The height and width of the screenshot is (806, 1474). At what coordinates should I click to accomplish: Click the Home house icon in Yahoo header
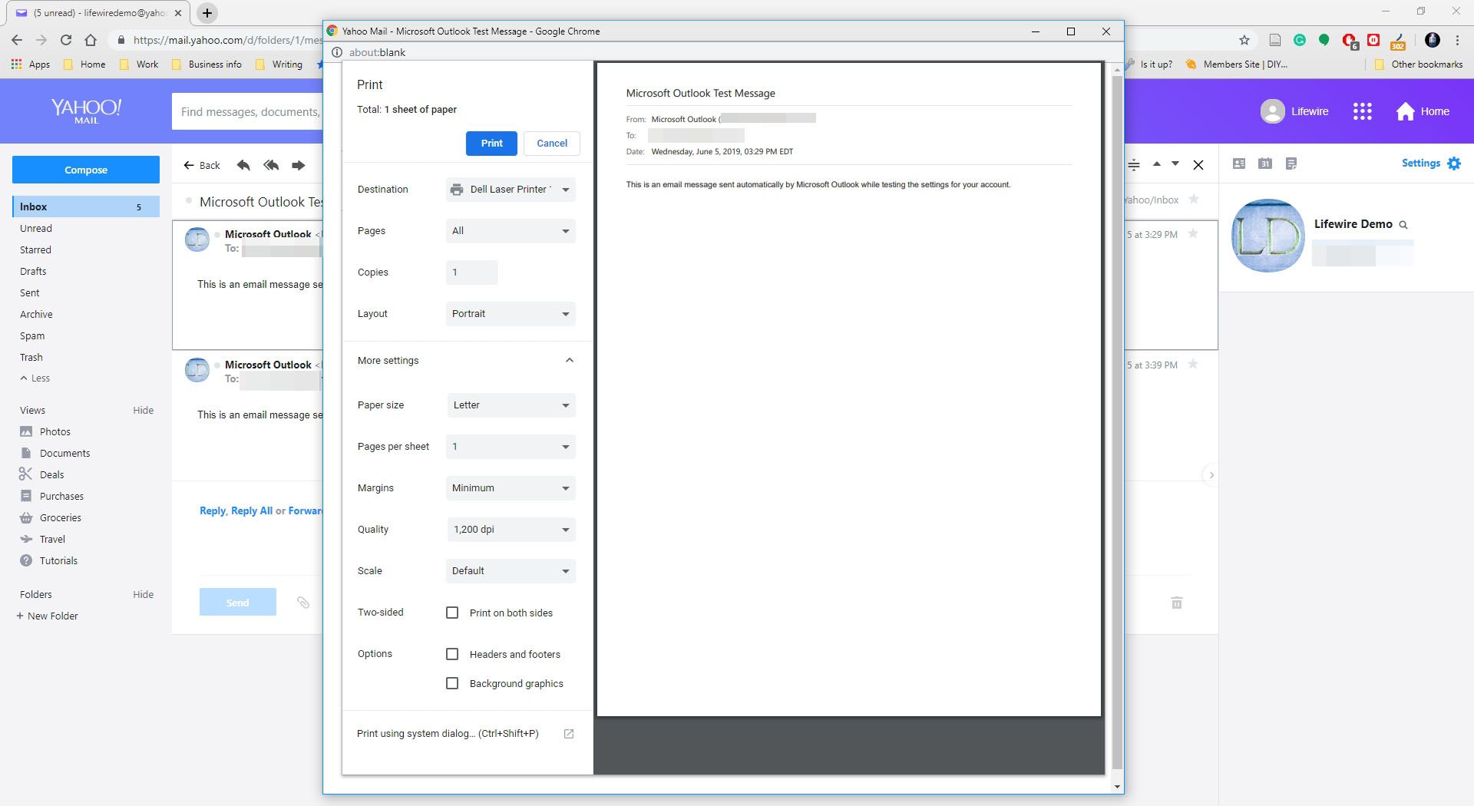pos(1405,111)
